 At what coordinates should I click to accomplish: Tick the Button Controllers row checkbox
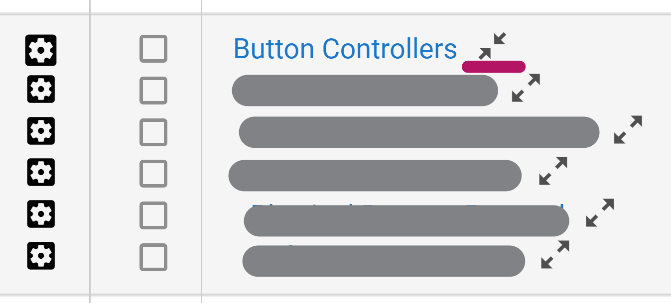point(153,49)
